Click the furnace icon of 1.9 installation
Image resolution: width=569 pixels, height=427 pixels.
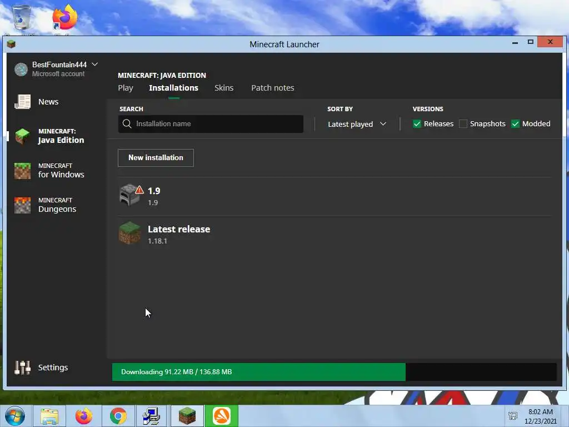coord(129,195)
